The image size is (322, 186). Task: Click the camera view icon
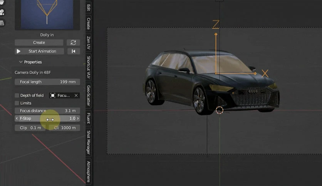(x=2, y=12)
